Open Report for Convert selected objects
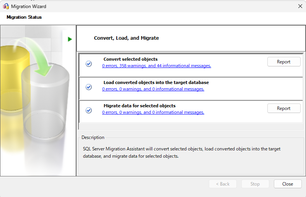Screen dimensions: 306x197 click(283, 62)
